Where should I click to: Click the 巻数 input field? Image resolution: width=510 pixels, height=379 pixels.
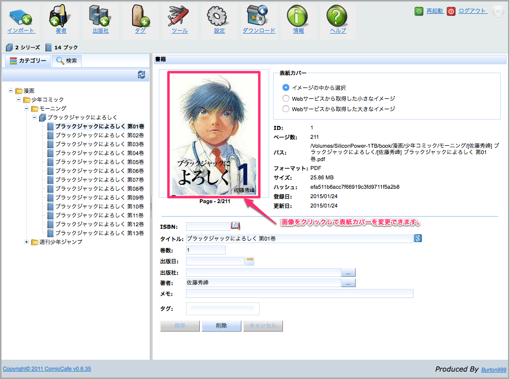click(x=206, y=251)
